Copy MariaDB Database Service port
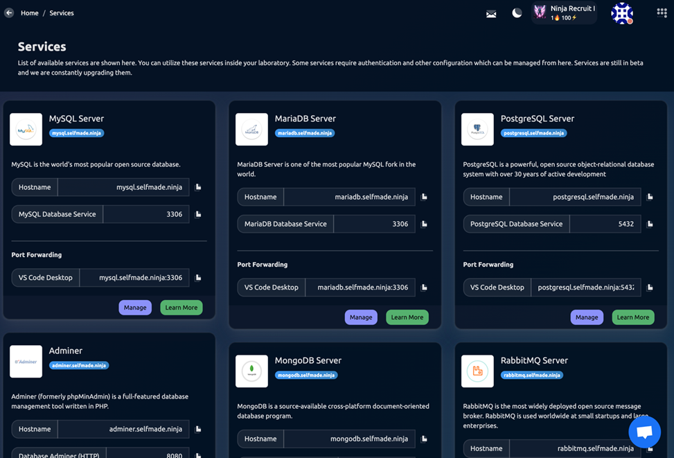This screenshot has height=458, width=674. pyautogui.click(x=424, y=224)
